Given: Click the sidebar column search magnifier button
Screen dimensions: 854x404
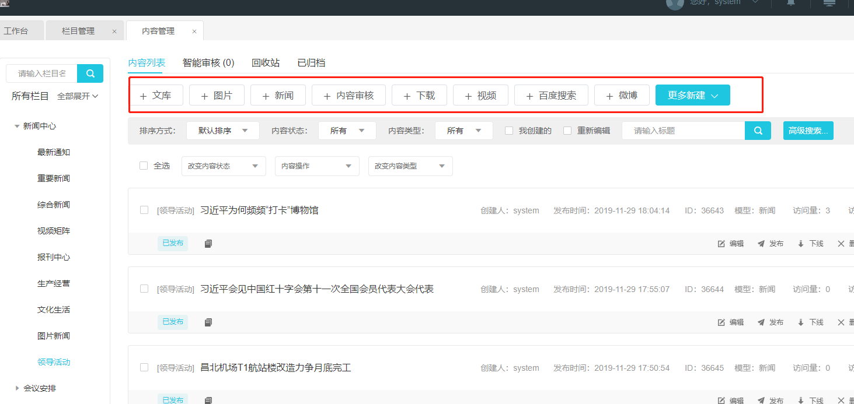Looking at the screenshot, I should [x=90, y=73].
